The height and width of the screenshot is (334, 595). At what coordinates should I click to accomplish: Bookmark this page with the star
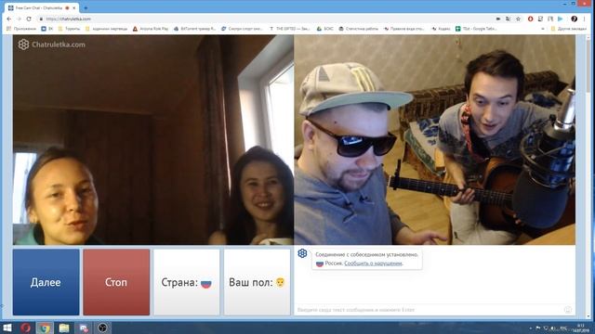(518, 19)
